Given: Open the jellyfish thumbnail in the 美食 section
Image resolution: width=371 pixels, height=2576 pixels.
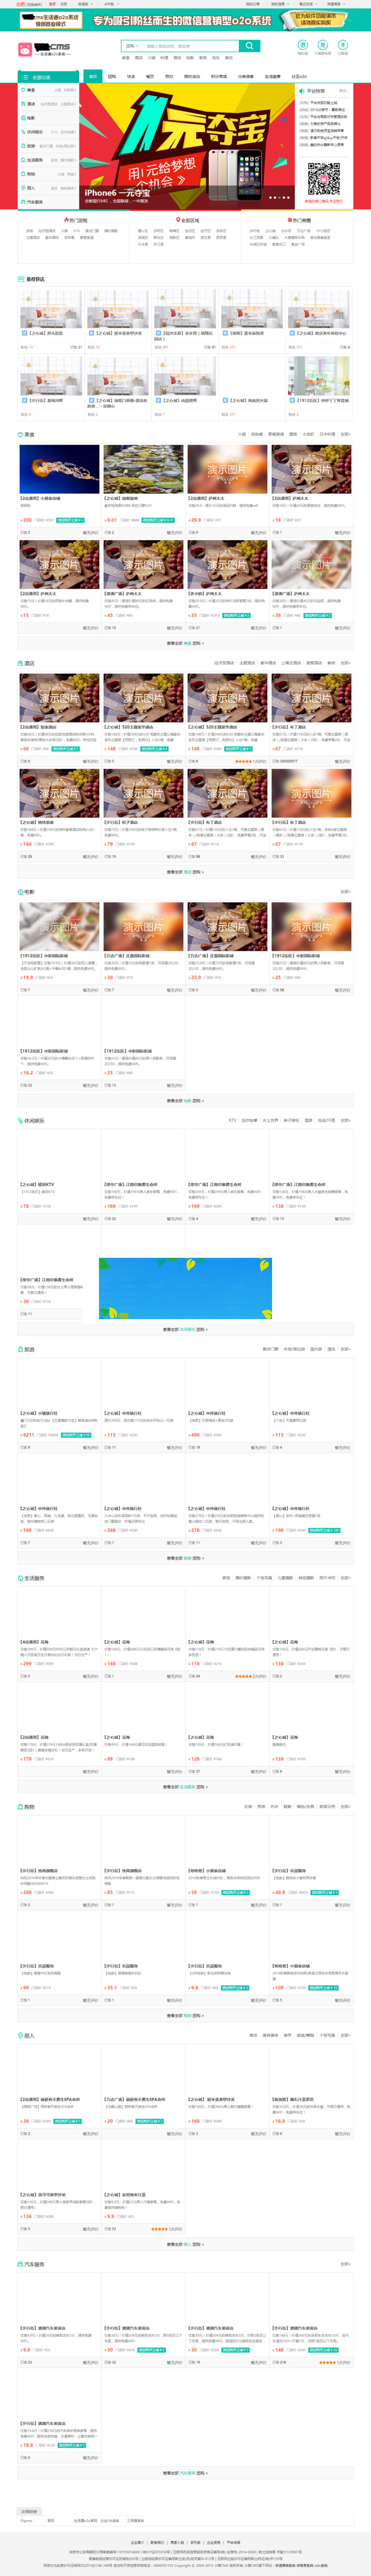Looking at the screenshot, I should coord(59,469).
